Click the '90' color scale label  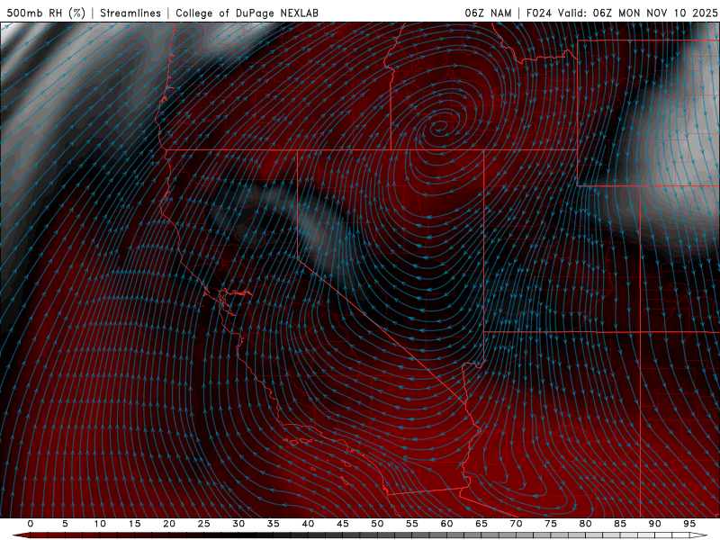pos(654,524)
